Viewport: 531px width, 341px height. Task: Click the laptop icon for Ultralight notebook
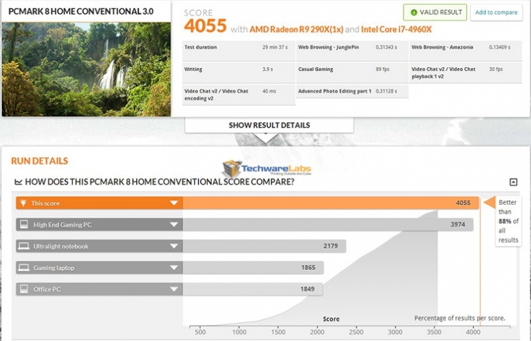23,246
